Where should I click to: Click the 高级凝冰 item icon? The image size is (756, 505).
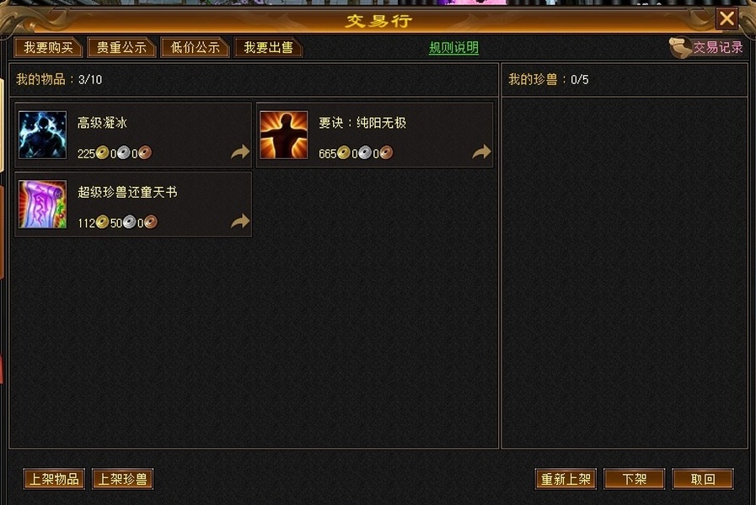(x=42, y=135)
